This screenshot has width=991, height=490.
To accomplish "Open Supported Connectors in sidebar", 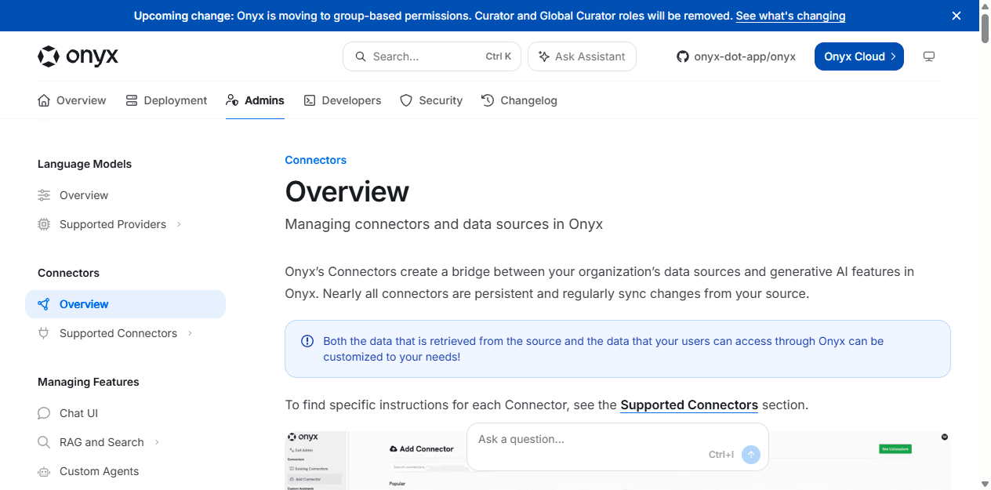I will 125,333.
